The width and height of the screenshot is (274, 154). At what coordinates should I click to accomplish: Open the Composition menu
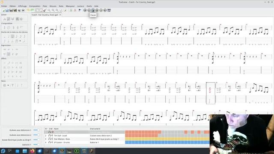[x=35, y=6]
